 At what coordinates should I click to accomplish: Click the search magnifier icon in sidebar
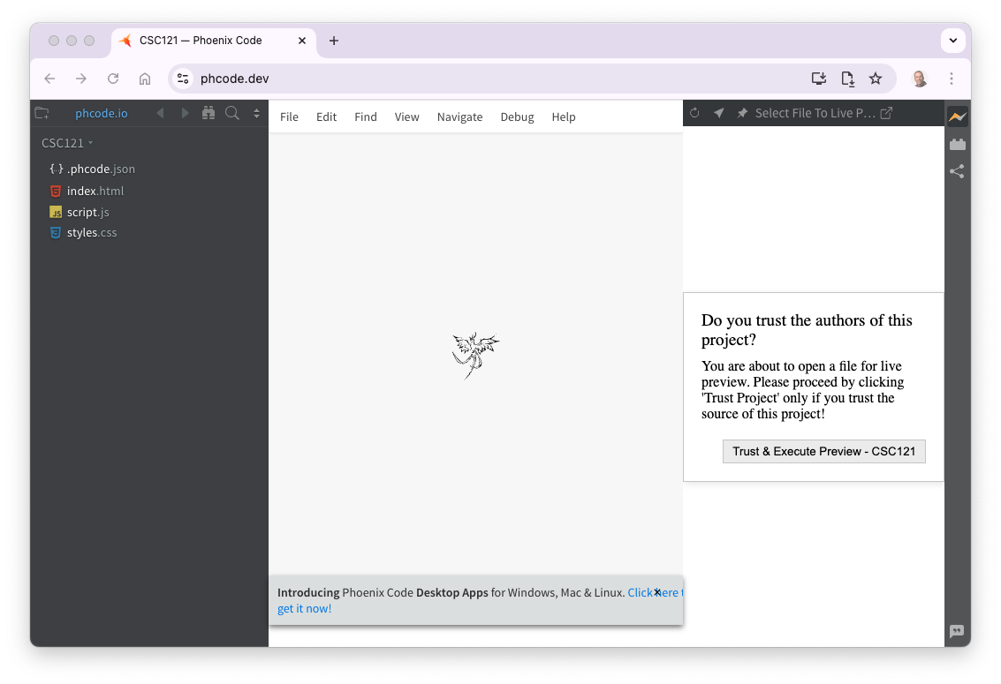coord(231,113)
